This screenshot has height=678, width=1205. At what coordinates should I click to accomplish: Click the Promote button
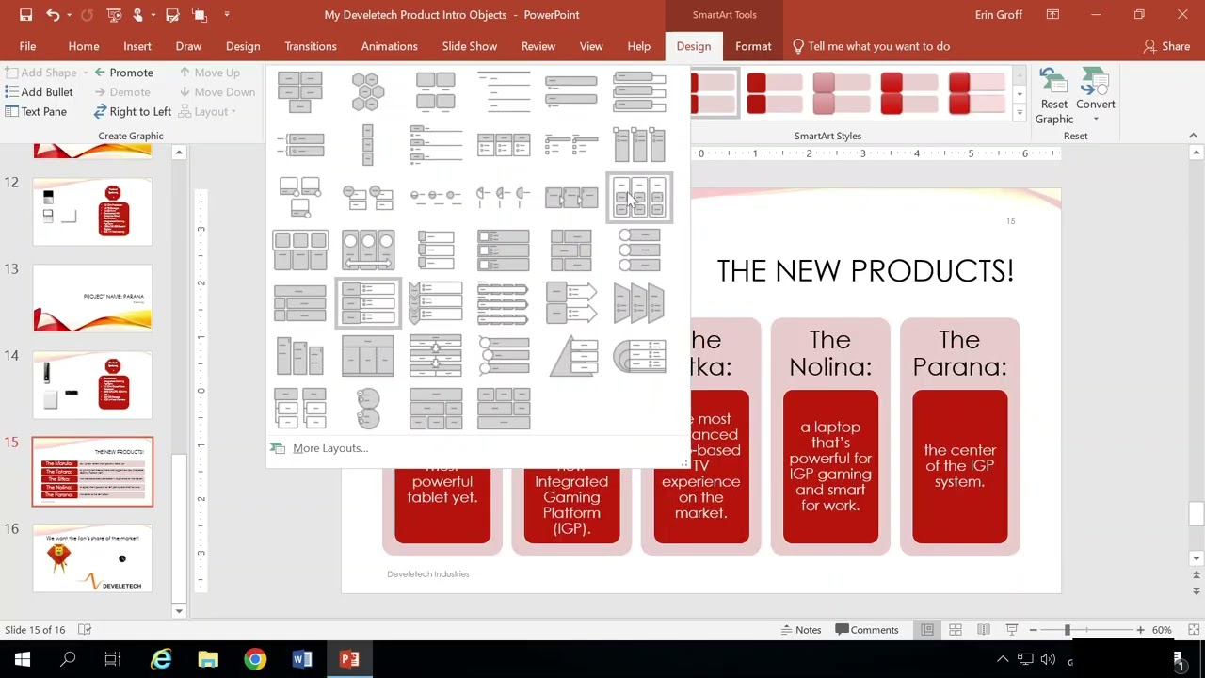tap(123, 73)
